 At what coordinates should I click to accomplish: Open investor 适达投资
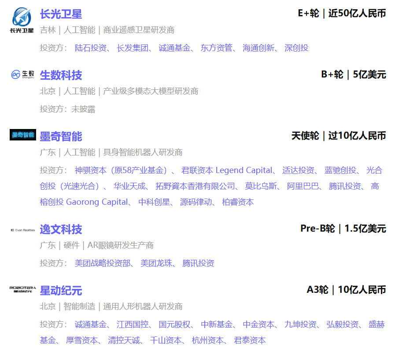click(298, 170)
